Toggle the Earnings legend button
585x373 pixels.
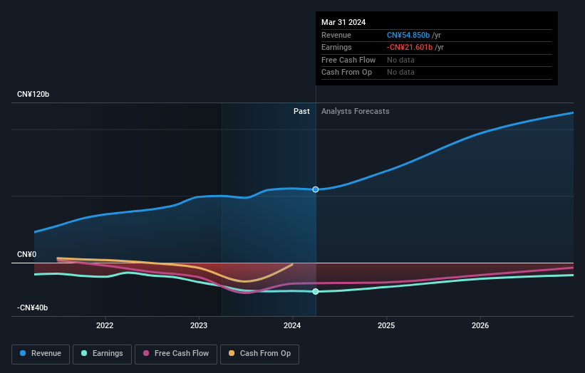(102, 354)
